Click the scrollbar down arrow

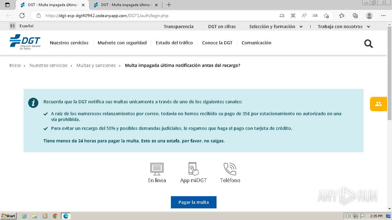tap(390, 209)
